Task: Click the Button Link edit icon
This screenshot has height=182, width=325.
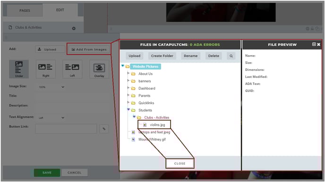Action: pyautogui.click(x=104, y=129)
